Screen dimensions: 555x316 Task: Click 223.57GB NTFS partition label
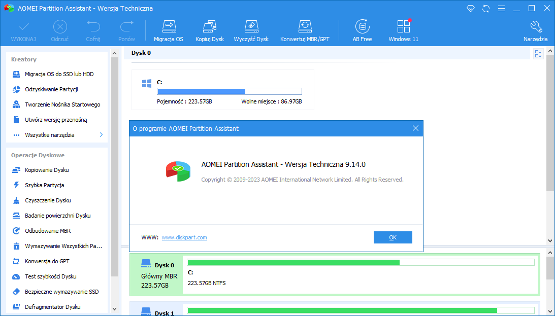point(207,283)
